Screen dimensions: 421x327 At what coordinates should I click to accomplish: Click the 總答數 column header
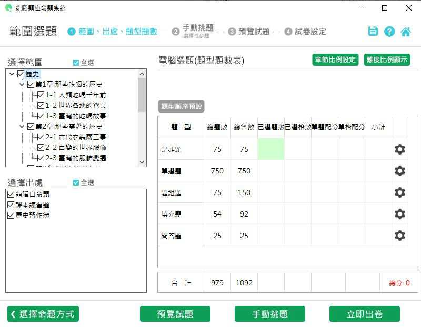[x=244, y=127]
